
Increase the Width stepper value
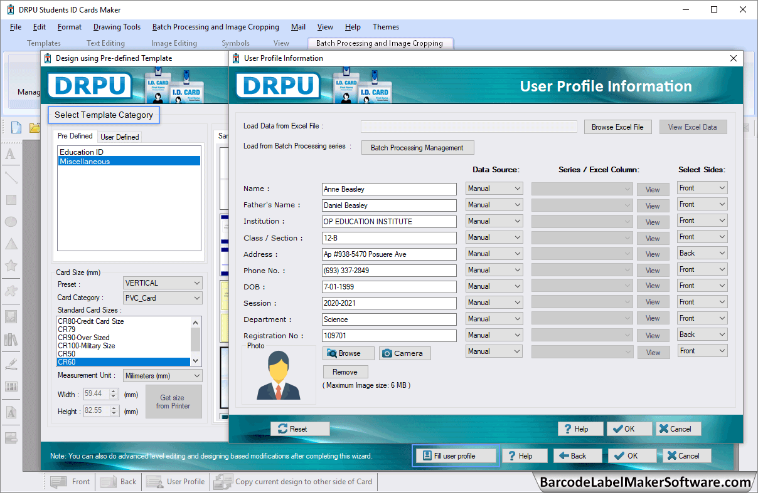click(114, 392)
